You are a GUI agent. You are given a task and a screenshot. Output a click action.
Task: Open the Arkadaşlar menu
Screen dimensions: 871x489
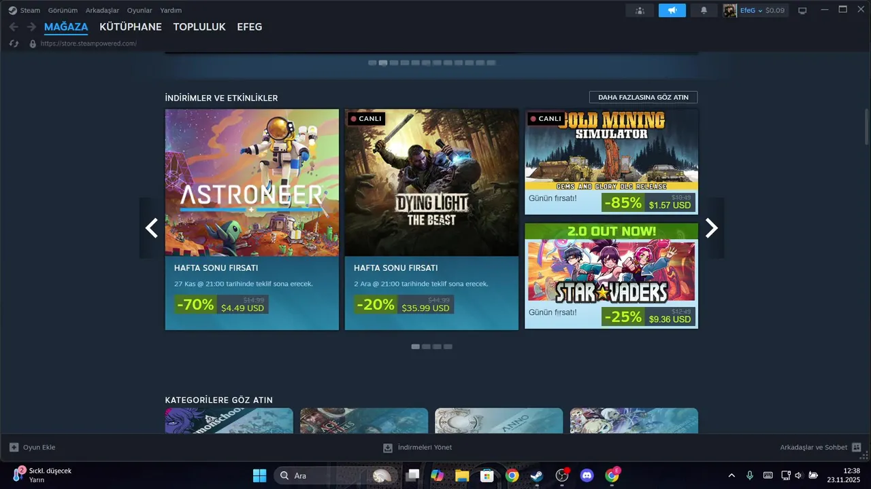[102, 10]
